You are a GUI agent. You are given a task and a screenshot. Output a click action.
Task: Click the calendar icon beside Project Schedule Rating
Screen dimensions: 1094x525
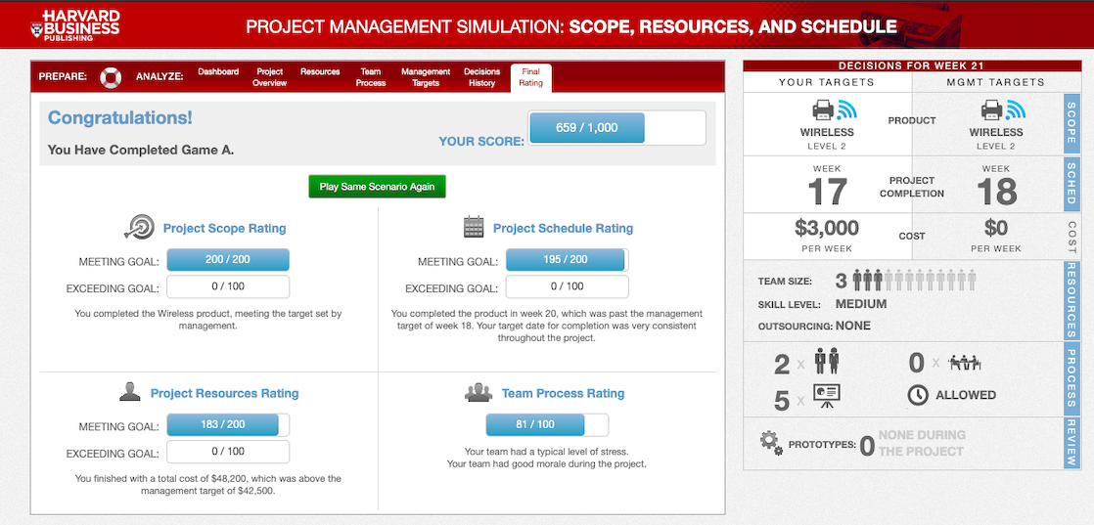point(474,227)
